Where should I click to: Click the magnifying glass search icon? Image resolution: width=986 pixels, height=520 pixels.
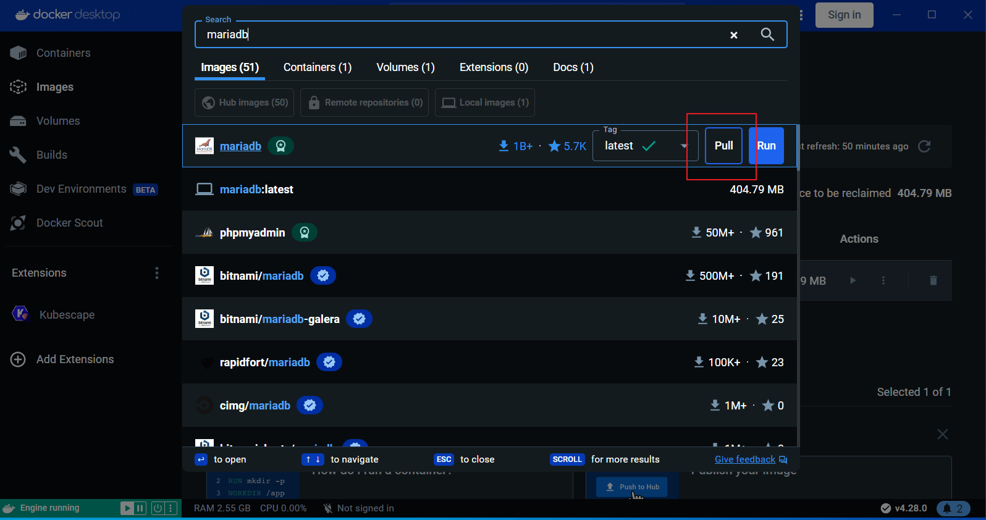coord(767,35)
